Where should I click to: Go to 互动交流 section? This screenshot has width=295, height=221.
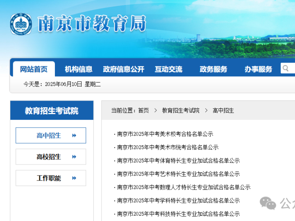pyautogui.click(x=168, y=69)
